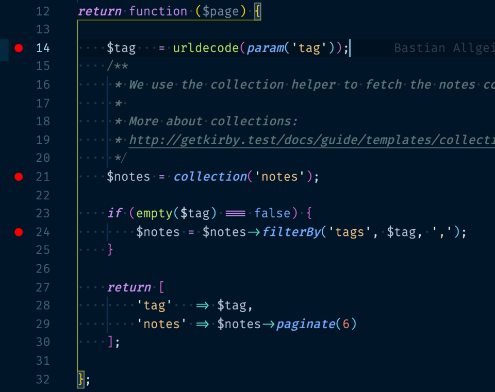Click the return keyword on line 27
495x392 pixels.
click(129, 287)
